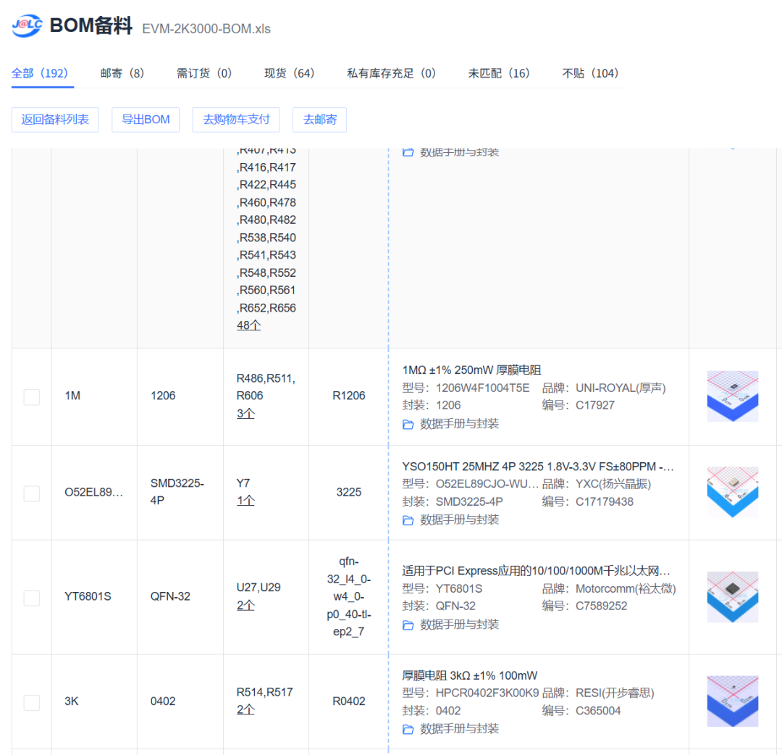Open datasheet folder icon for YXC crystal

[x=408, y=520]
